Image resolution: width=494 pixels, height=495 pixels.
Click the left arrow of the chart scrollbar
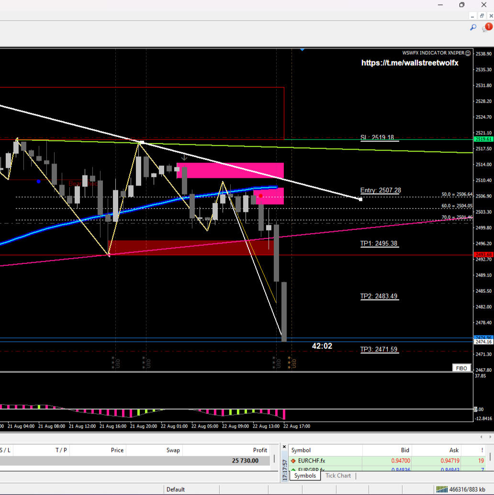click(482, 437)
